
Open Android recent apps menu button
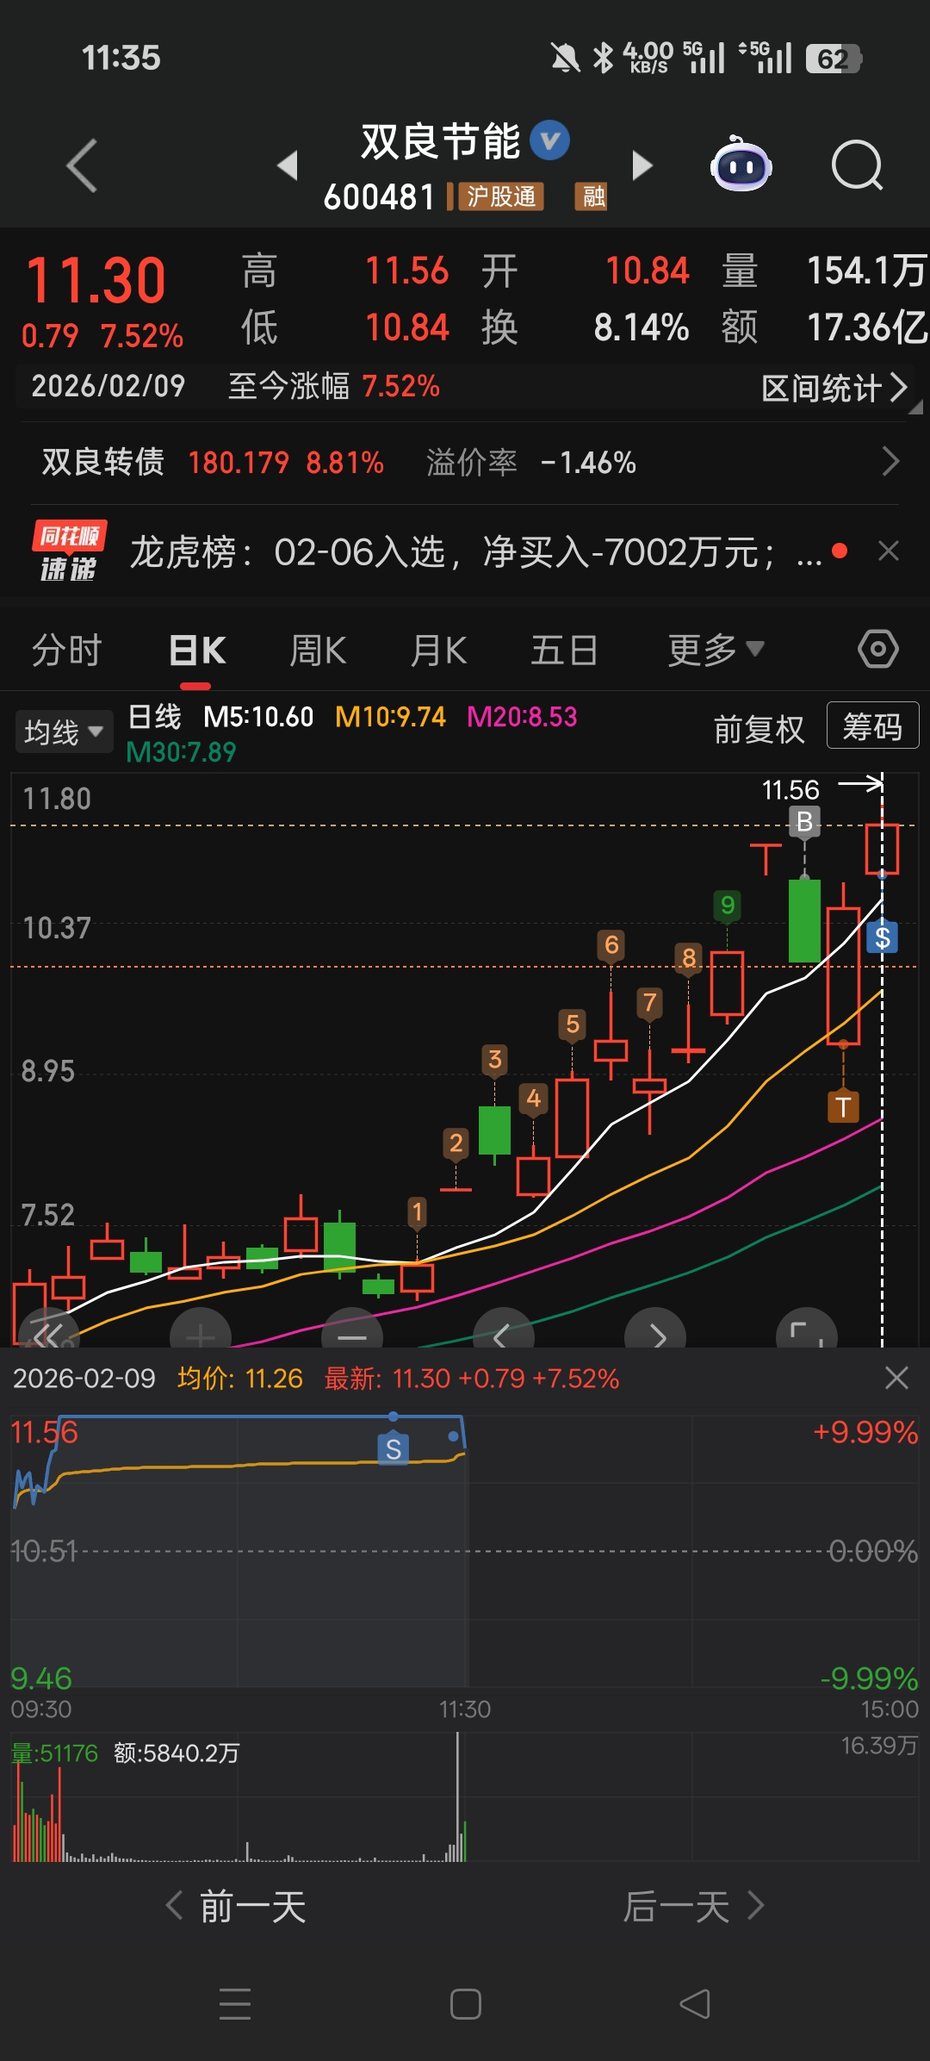tap(235, 2004)
